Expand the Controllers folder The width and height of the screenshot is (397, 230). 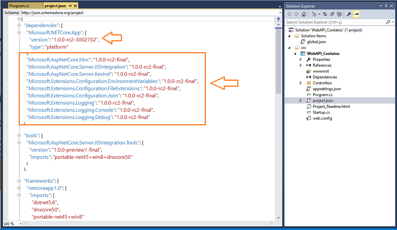(x=301, y=83)
